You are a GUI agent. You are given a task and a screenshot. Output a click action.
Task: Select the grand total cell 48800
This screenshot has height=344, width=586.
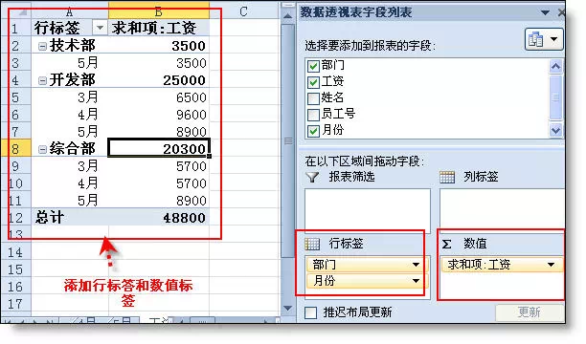(x=159, y=218)
